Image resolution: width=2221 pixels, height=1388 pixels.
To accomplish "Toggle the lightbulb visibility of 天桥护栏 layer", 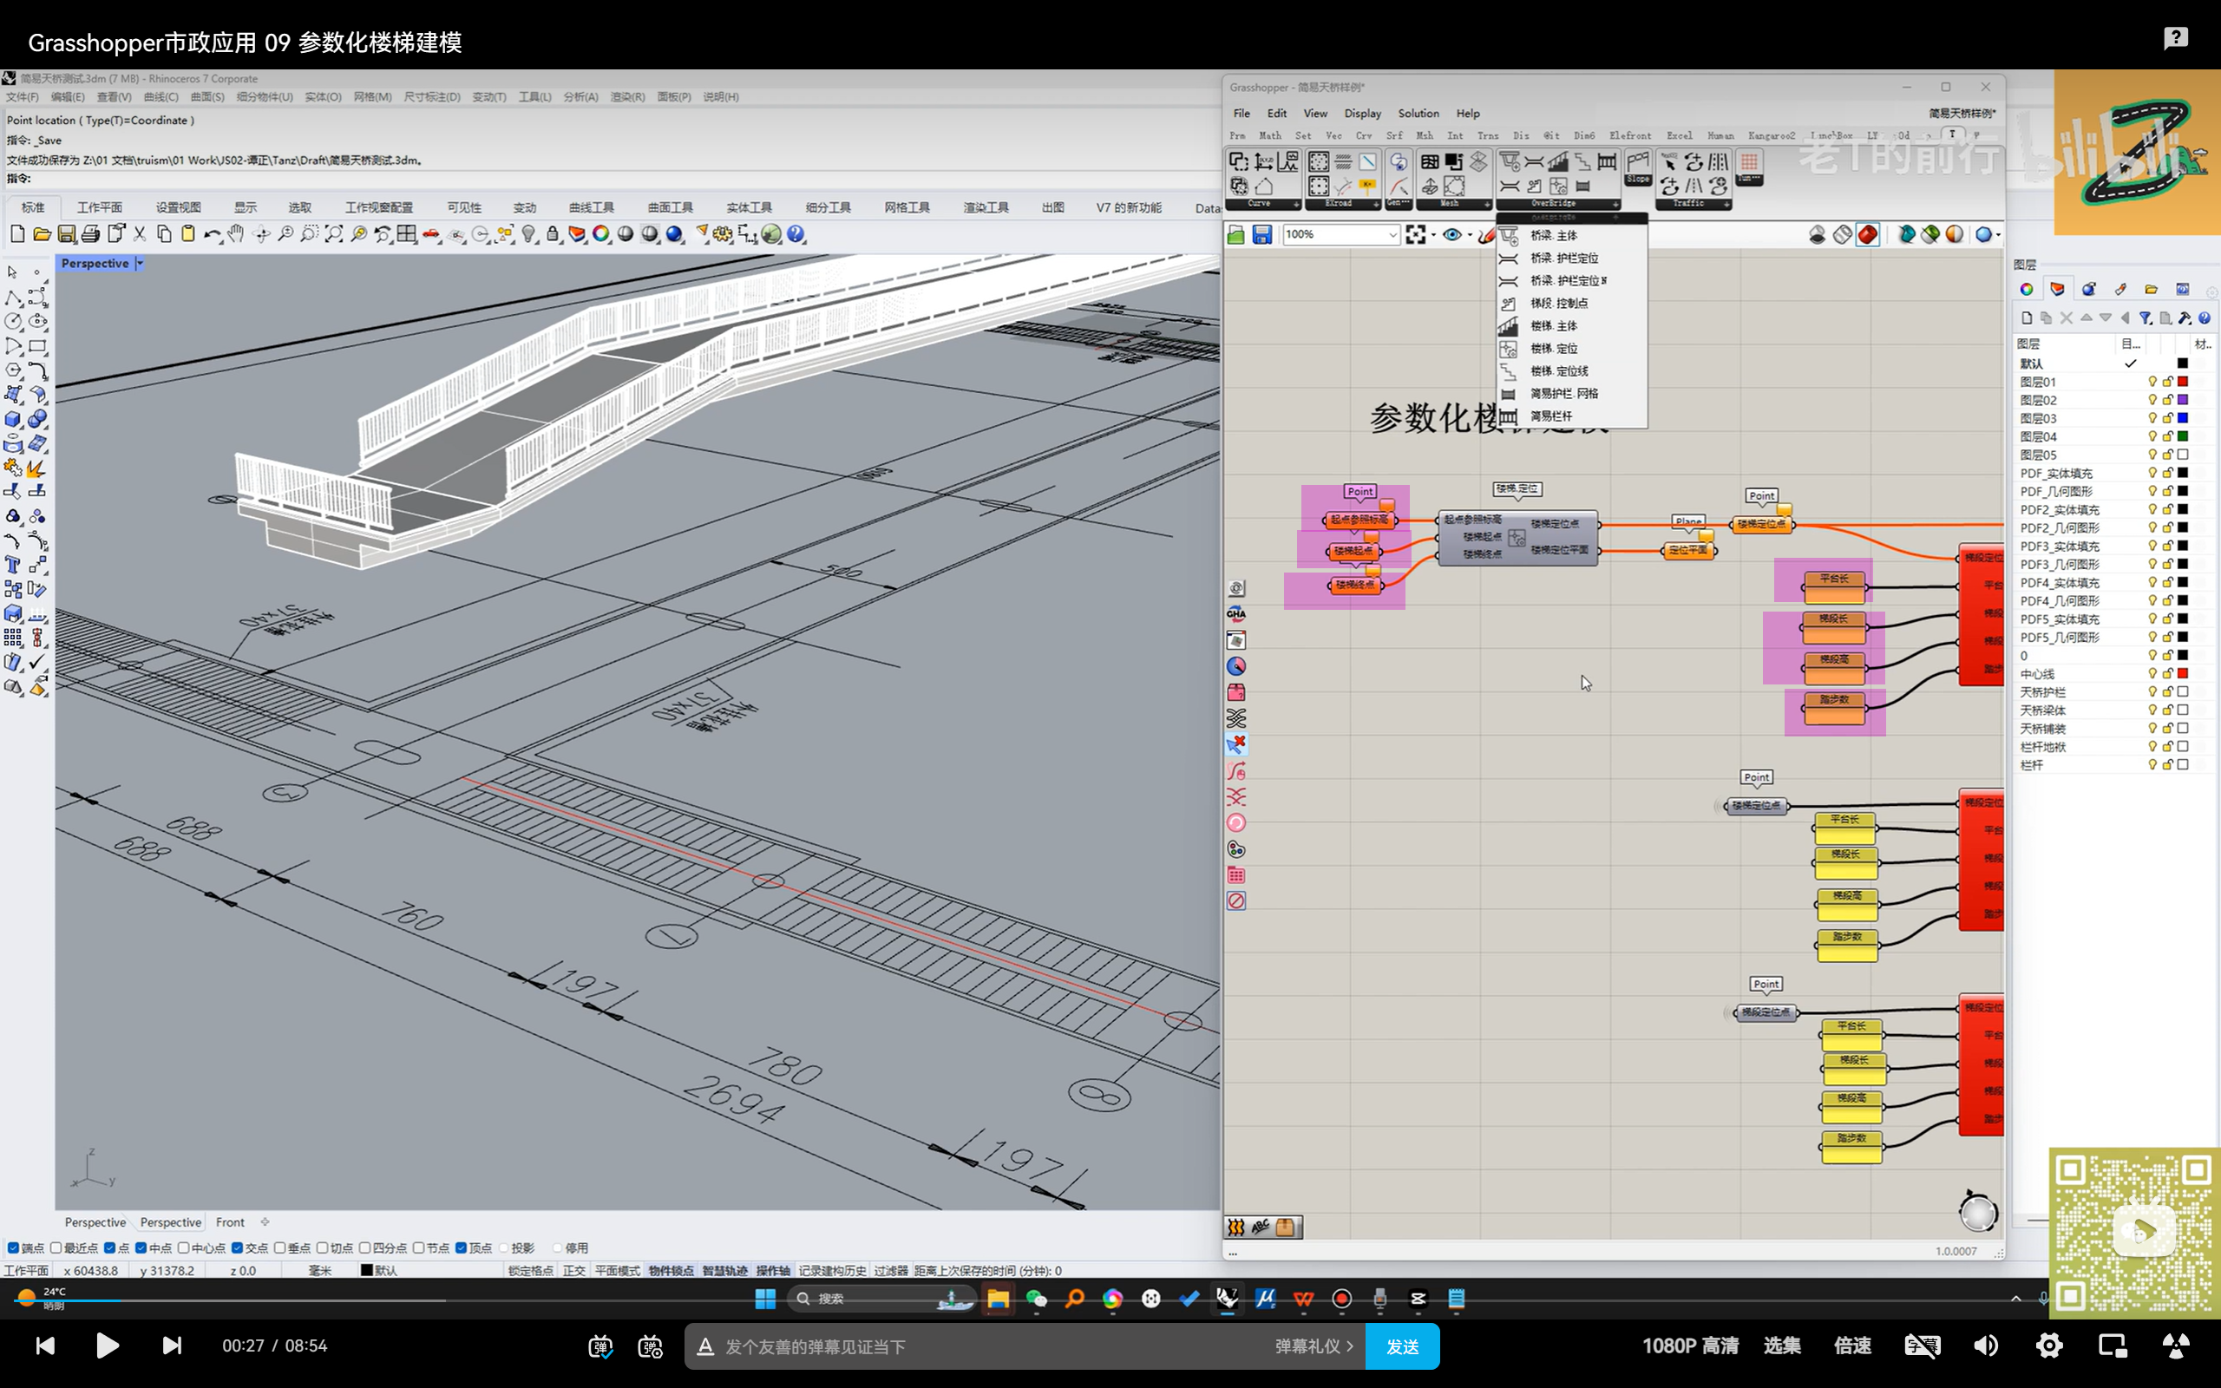I will pyautogui.click(x=2152, y=692).
